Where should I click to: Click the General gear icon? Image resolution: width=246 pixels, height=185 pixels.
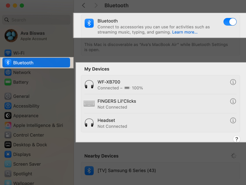coord(8,96)
